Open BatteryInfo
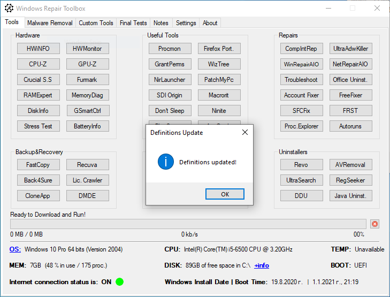The image size is (390, 297). coord(88,126)
